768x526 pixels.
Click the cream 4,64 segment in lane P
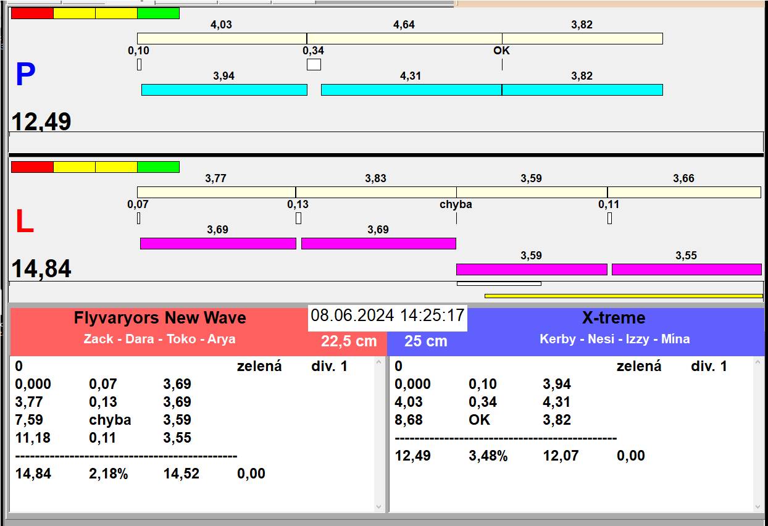pyautogui.click(x=404, y=38)
